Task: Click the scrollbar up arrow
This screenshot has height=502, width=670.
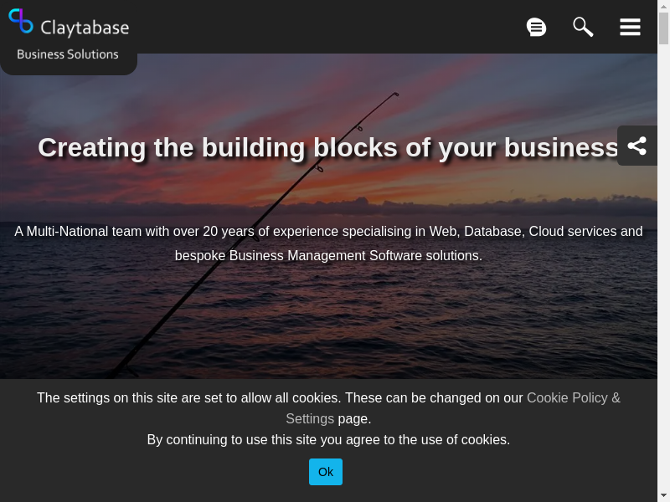Action: click(663, 7)
